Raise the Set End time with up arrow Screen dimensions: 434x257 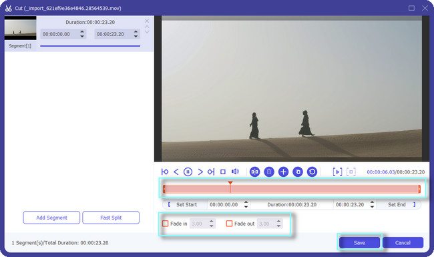[373, 202]
